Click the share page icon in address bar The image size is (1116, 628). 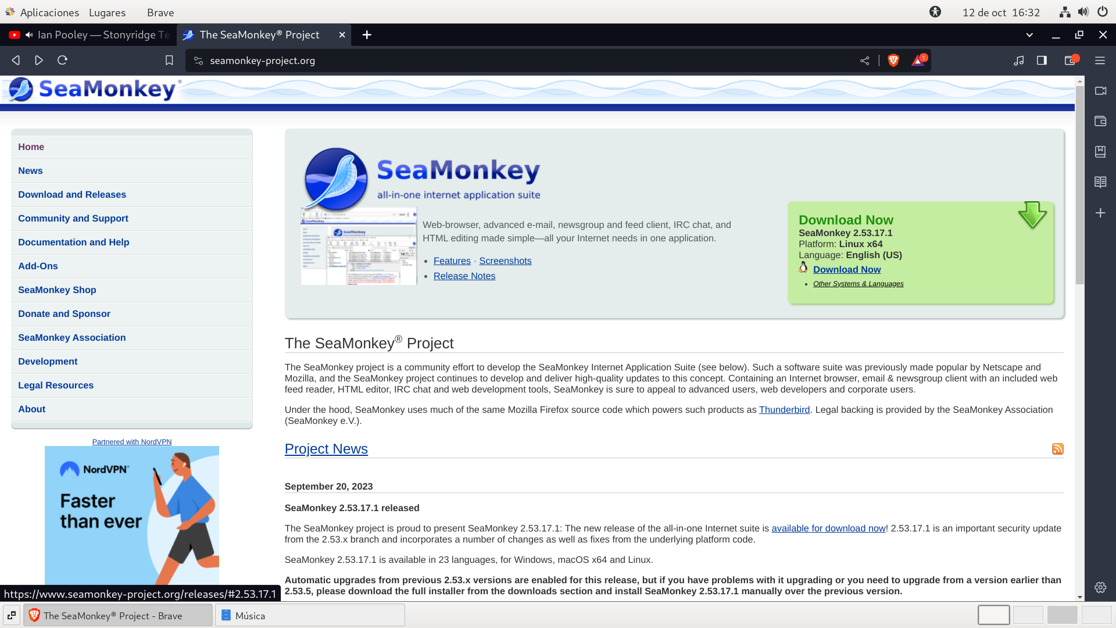(x=865, y=60)
